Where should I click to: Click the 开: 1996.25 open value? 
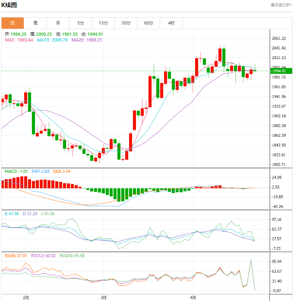click(x=16, y=34)
